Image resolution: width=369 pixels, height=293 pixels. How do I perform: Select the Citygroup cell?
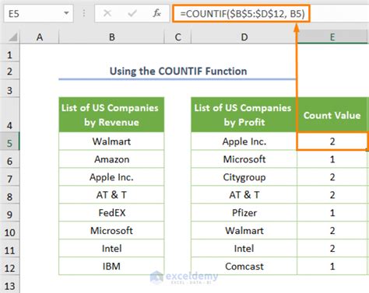point(244,177)
